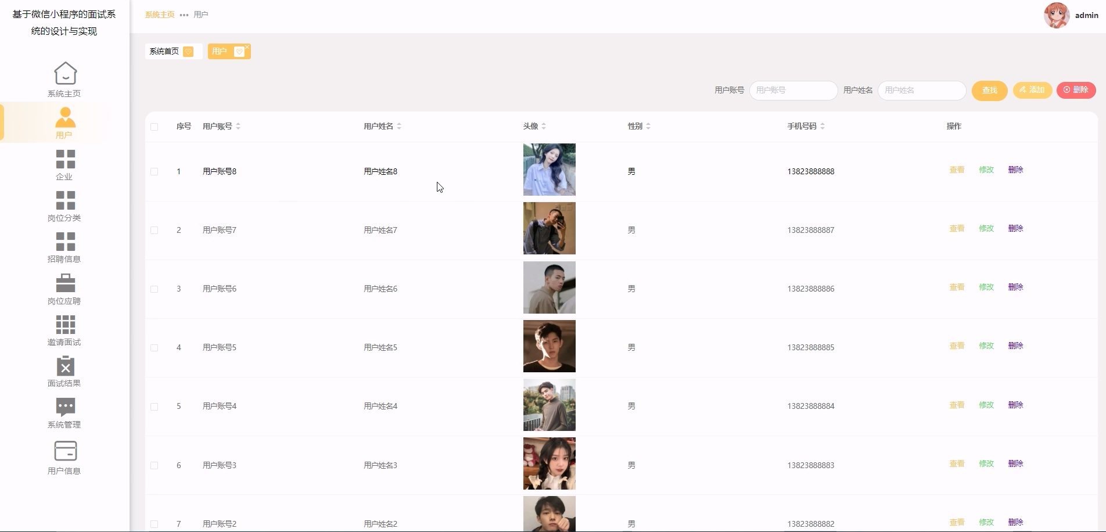Viewport: 1106px width, 532px height.
Task: Sort users by 性别 column arrows
Action: coord(649,126)
